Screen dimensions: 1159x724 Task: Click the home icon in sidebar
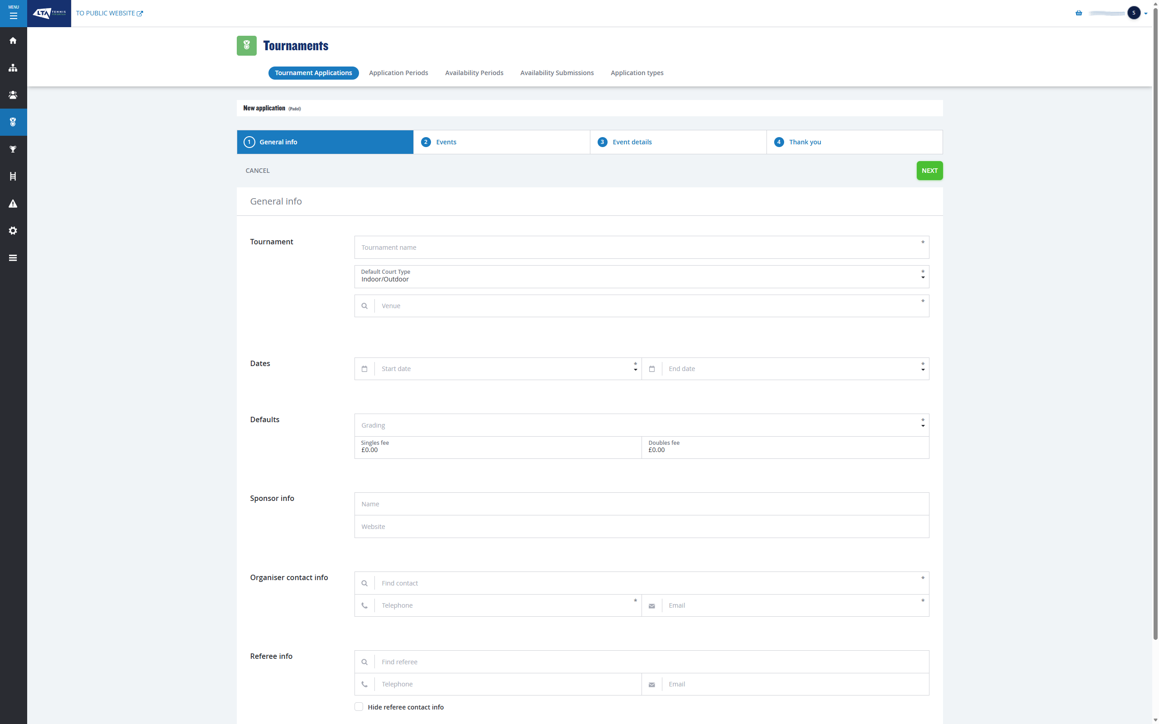13,41
